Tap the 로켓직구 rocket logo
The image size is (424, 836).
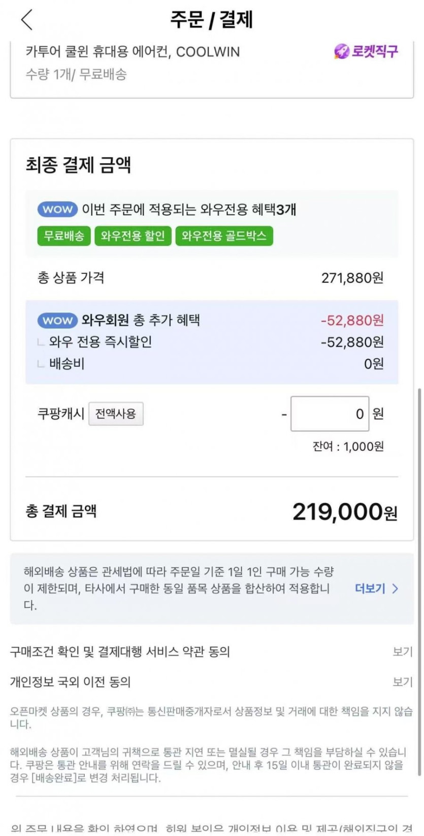point(366,51)
